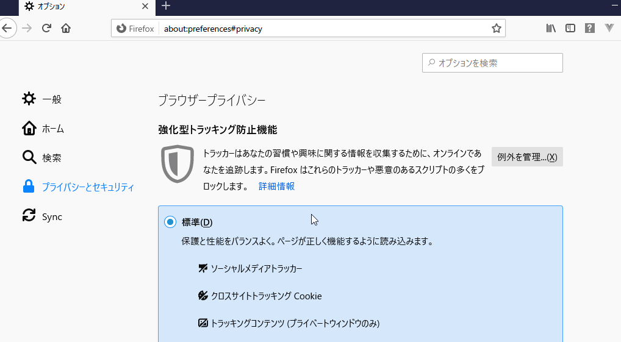
Task: Bookmark this page with the star icon
Action: click(496, 29)
